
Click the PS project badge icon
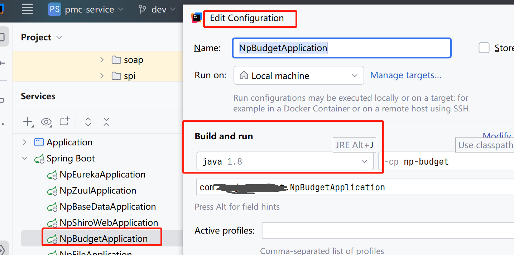pos(54,9)
